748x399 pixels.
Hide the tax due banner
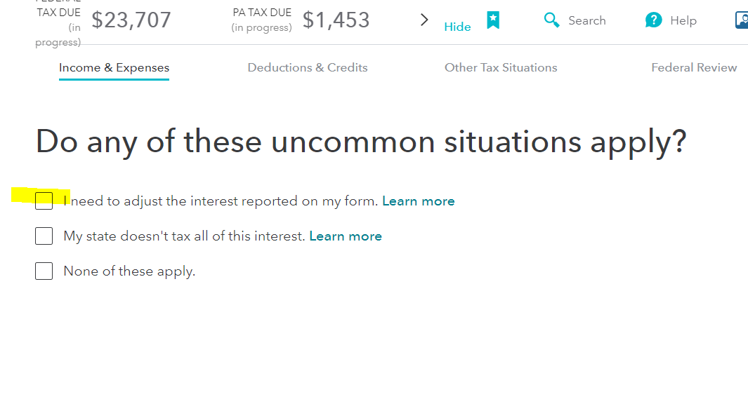click(x=457, y=27)
